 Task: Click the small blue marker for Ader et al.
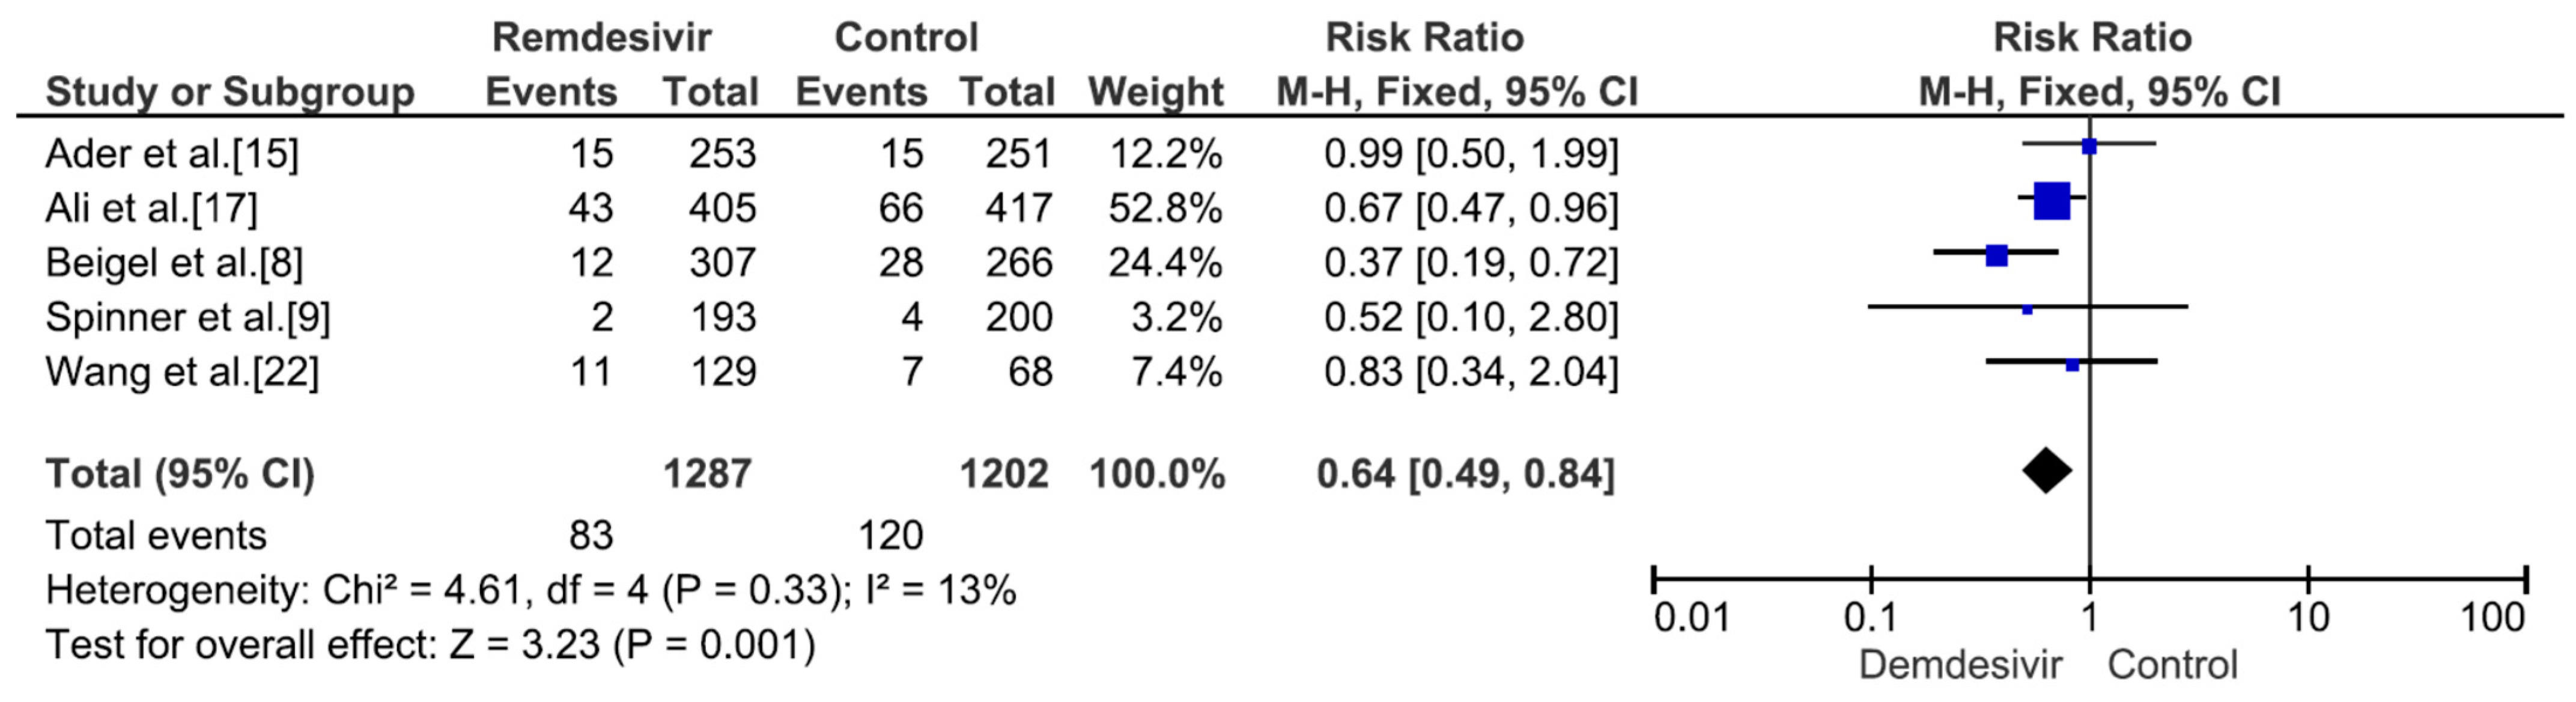2088,147
